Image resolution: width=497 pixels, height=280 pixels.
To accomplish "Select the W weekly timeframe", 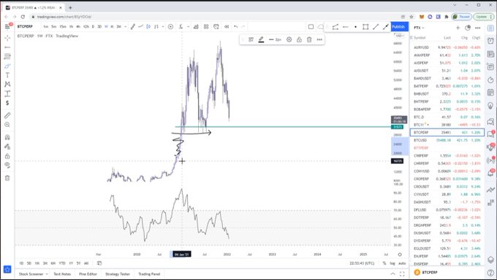I will [106, 26].
